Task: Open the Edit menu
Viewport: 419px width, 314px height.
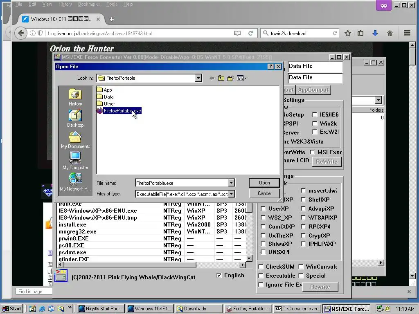Action: (x=32, y=4)
